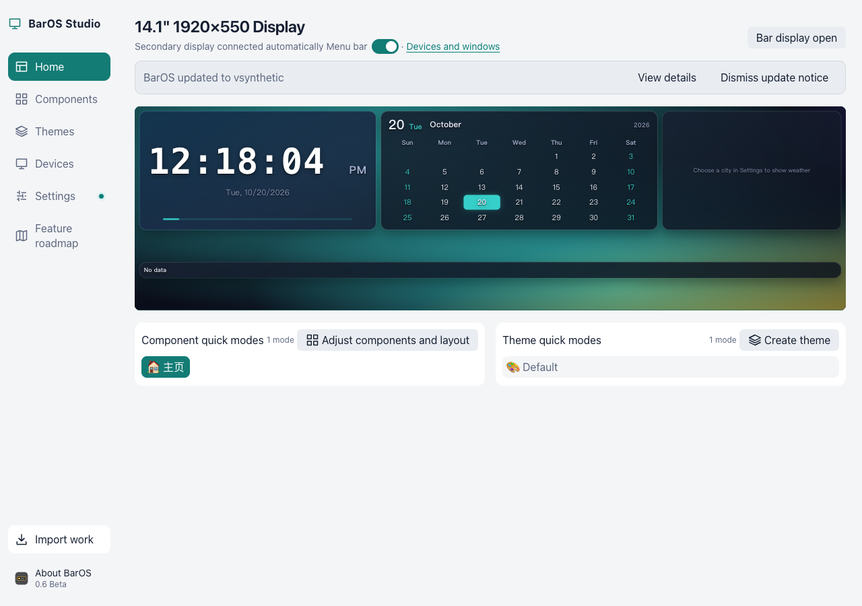Viewport: 862px width, 606px height.
Task: Click the Components grid icon in sidebar
Action: coord(22,99)
